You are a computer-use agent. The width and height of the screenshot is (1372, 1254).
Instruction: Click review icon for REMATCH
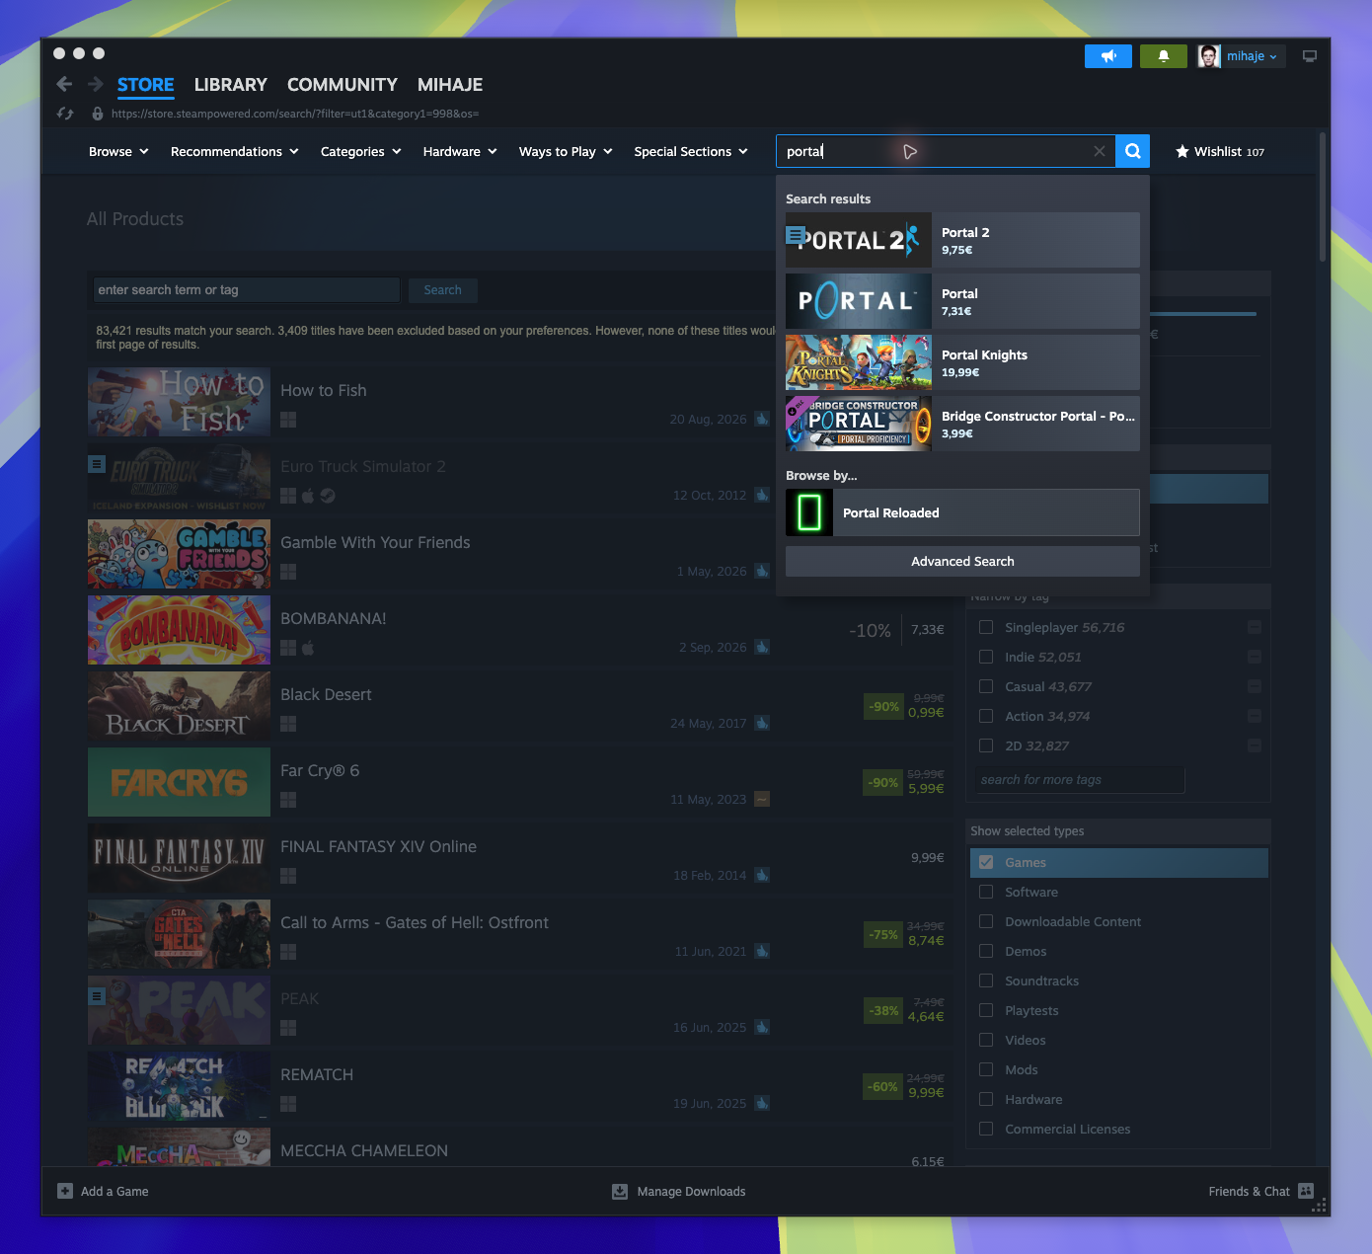tap(762, 1103)
